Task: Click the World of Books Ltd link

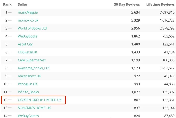Action: (x=32, y=28)
